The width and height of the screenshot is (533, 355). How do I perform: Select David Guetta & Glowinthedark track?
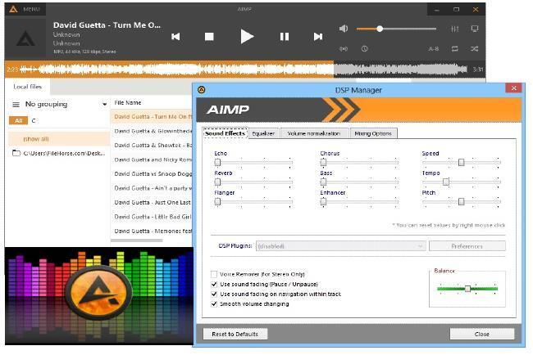click(x=152, y=131)
